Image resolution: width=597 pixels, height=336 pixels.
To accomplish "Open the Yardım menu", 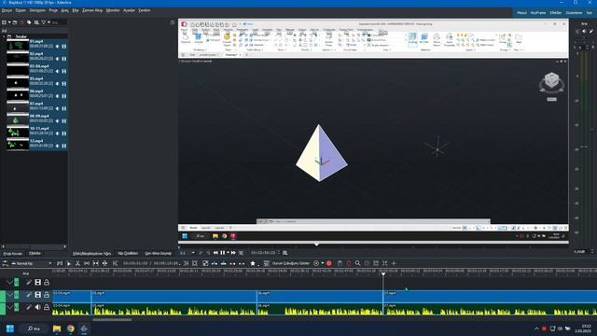I will (x=144, y=10).
